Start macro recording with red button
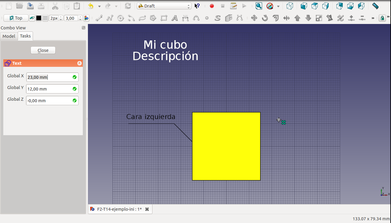This screenshot has height=223, width=391. (x=212, y=6)
